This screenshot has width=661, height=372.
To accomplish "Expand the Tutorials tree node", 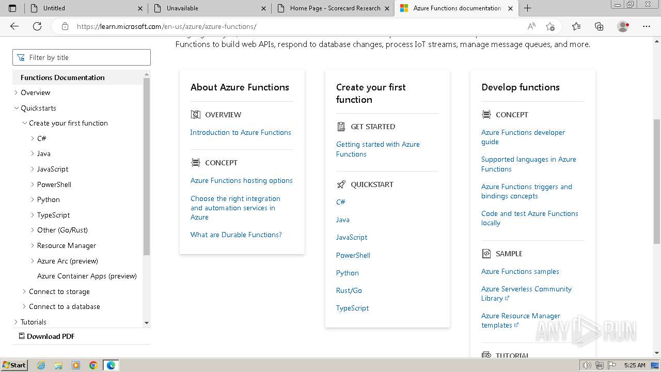I will (16, 322).
